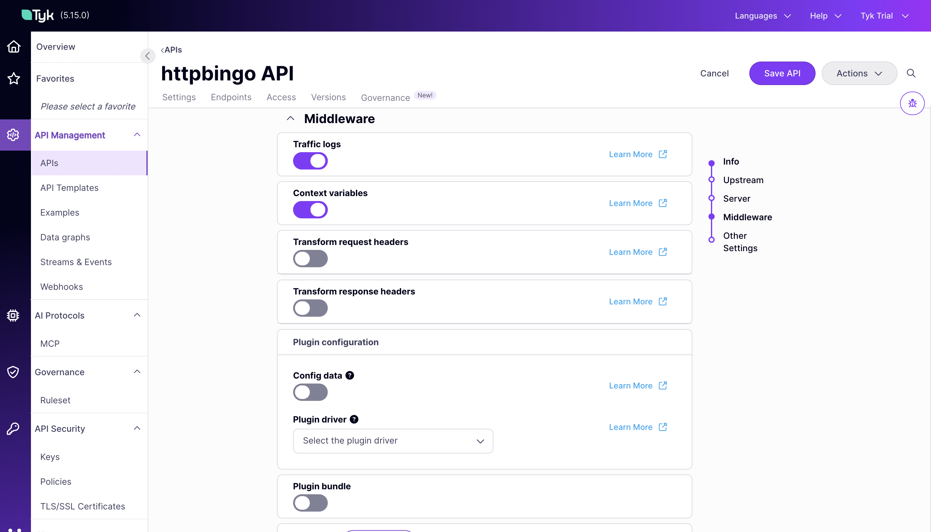The height and width of the screenshot is (532, 931).
Task: Click external link icon for Config data
Action: [663, 385]
